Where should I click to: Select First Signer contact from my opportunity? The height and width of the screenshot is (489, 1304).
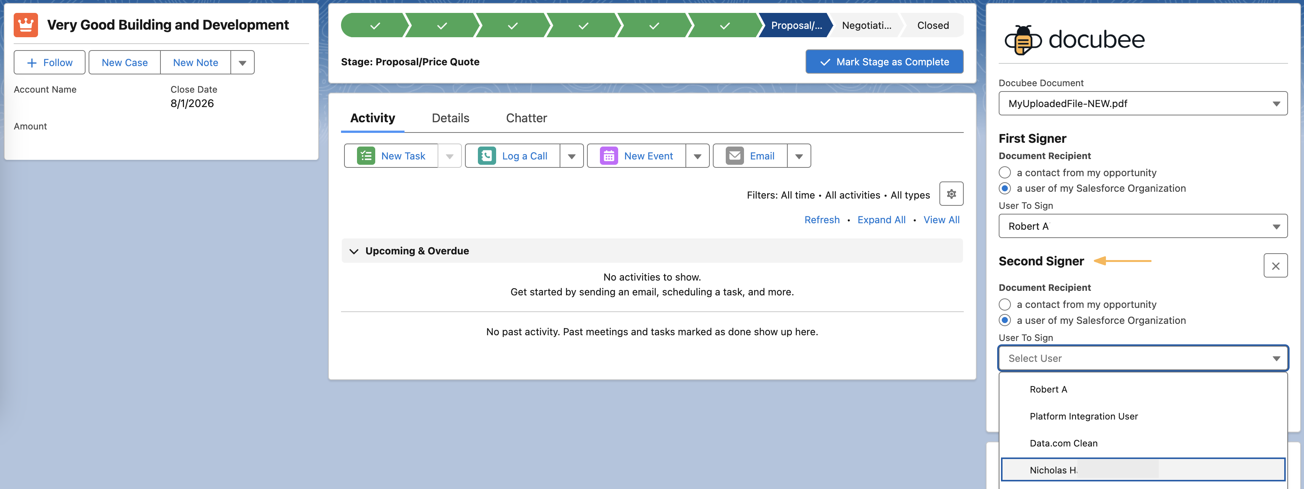1004,173
